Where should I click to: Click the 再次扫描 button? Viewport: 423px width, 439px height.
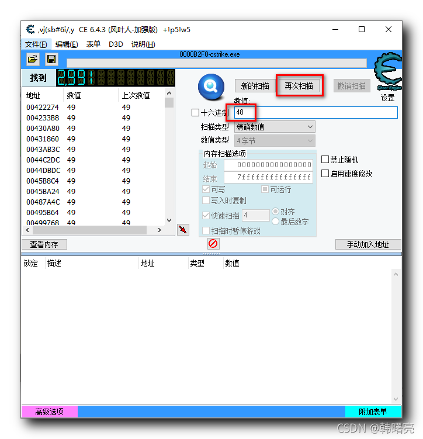point(299,86)
